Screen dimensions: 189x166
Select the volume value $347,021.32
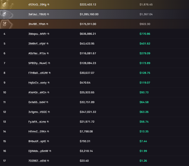click(x=88, y=112)
